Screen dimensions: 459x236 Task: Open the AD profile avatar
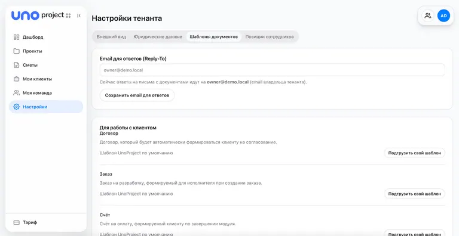click(x=443, y=15)
